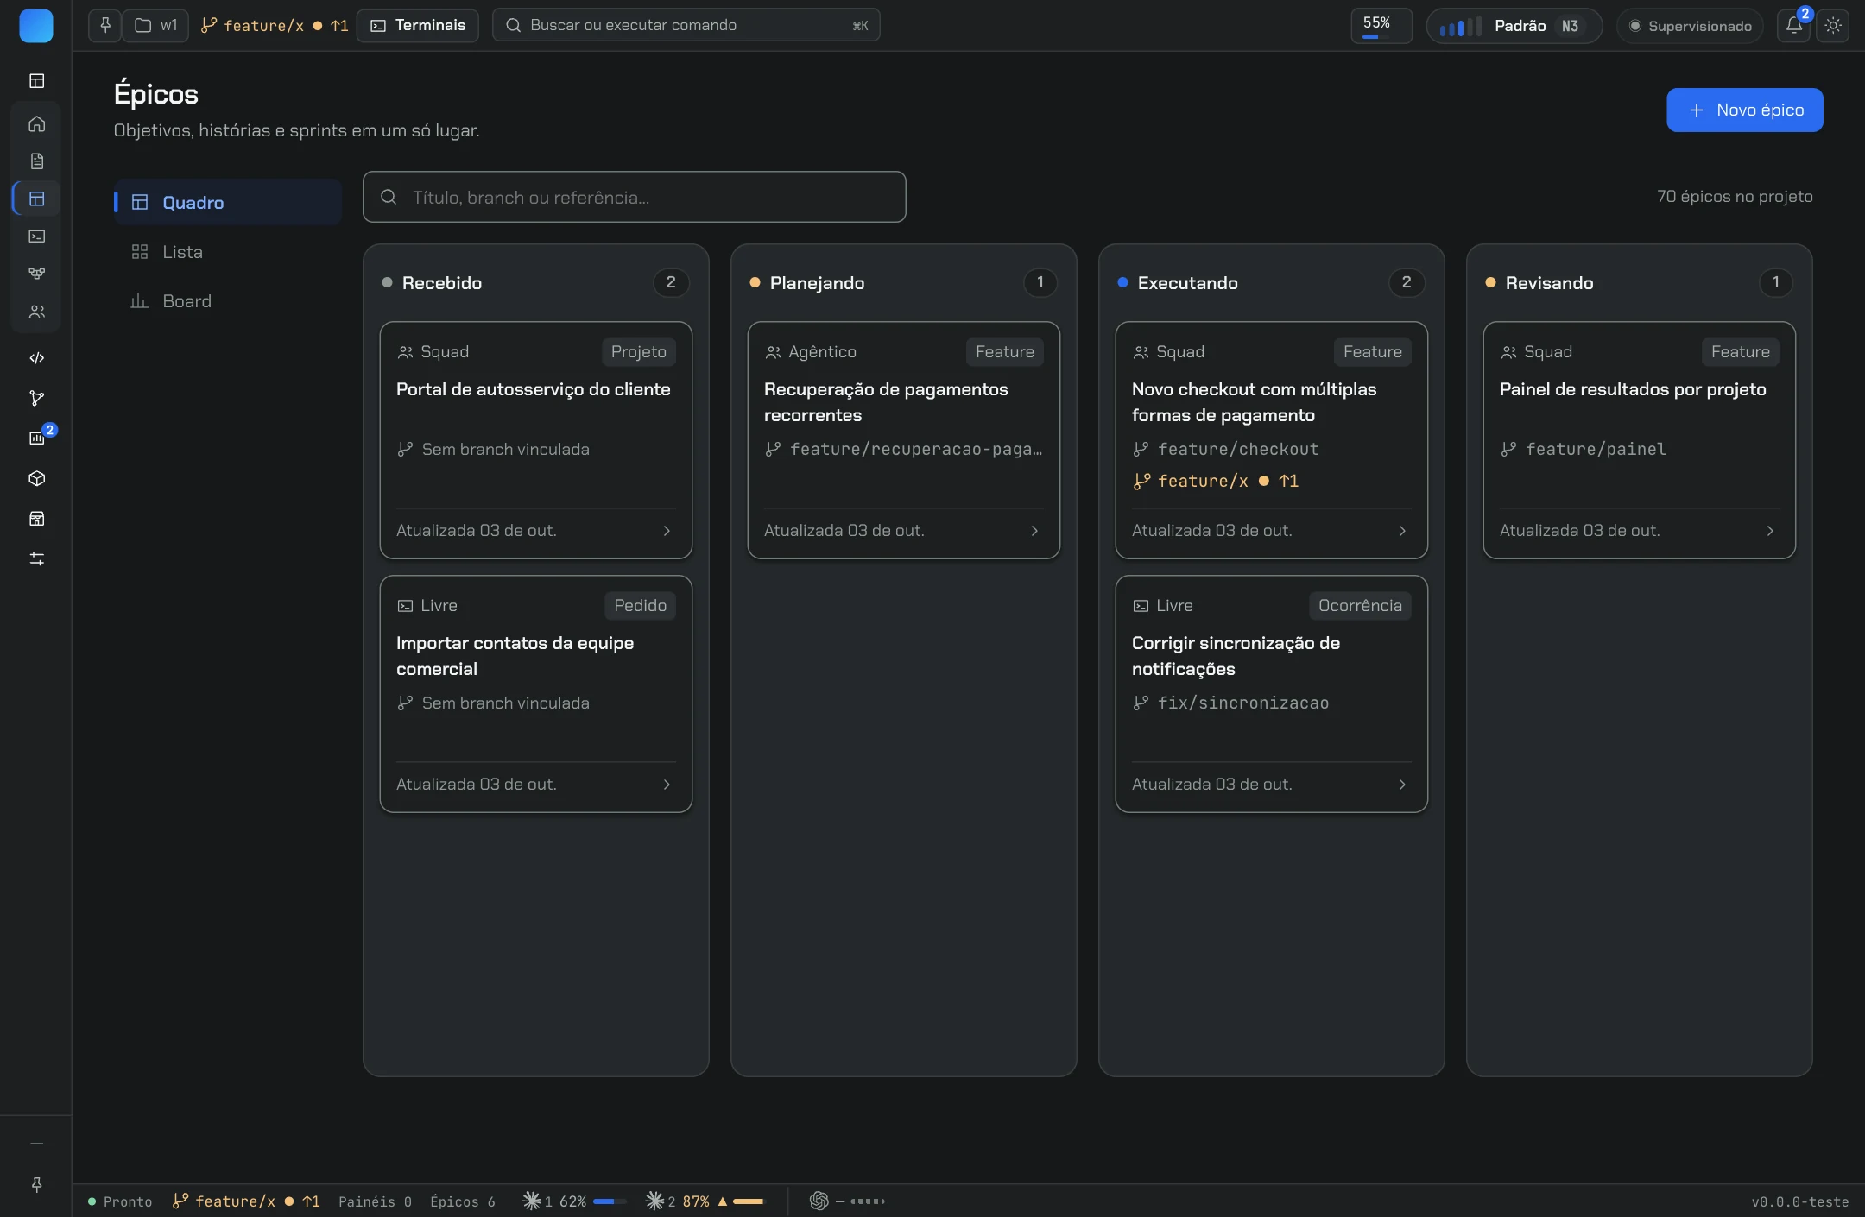Expand the Corrigir sincronização card chevron

pyautogui.click(x=1402, y=785)
